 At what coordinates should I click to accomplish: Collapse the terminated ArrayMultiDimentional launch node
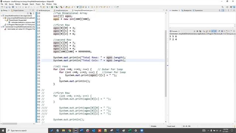click(x=1, y=27)
